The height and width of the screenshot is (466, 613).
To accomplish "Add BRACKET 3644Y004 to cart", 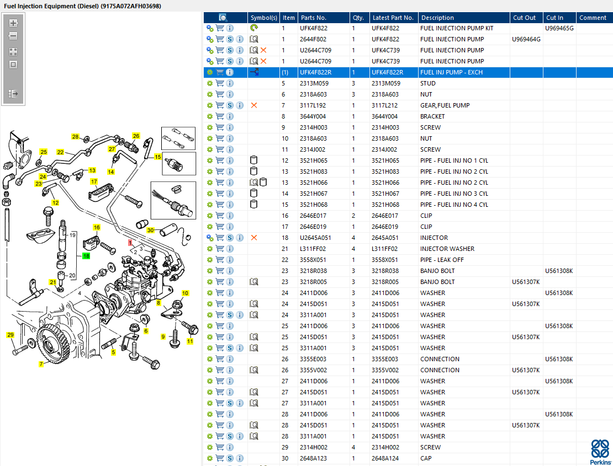I will [x=220, y=116].
